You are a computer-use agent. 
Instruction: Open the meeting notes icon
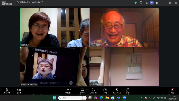141,3
